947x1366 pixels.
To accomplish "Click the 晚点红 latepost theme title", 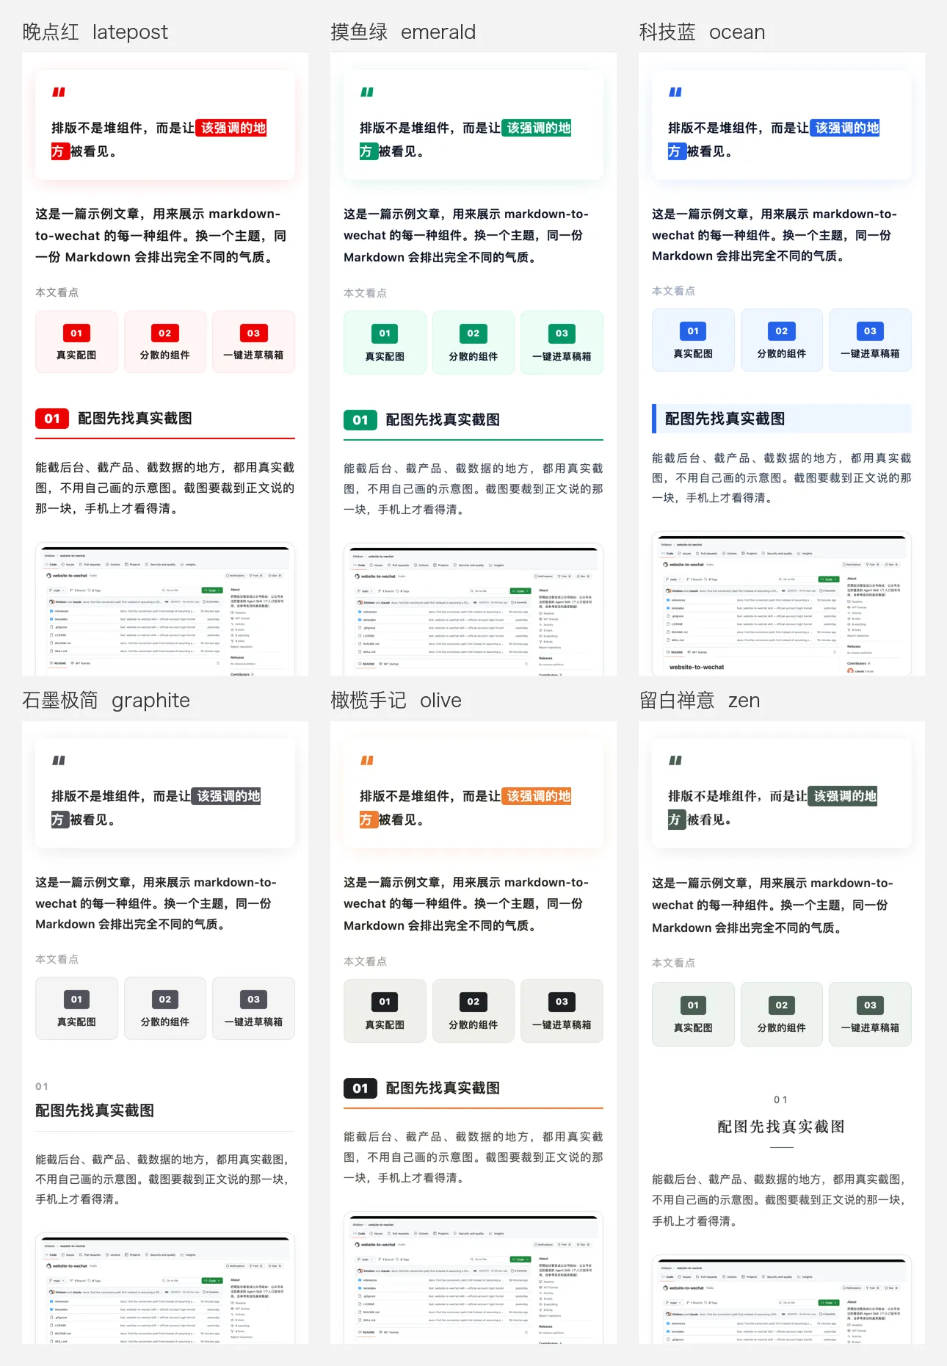I will pyautogui.click(x=95, y=32).
